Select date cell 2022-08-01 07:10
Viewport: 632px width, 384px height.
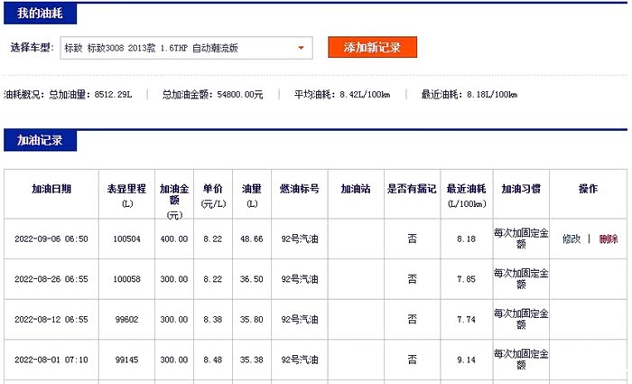coord(51,360)
